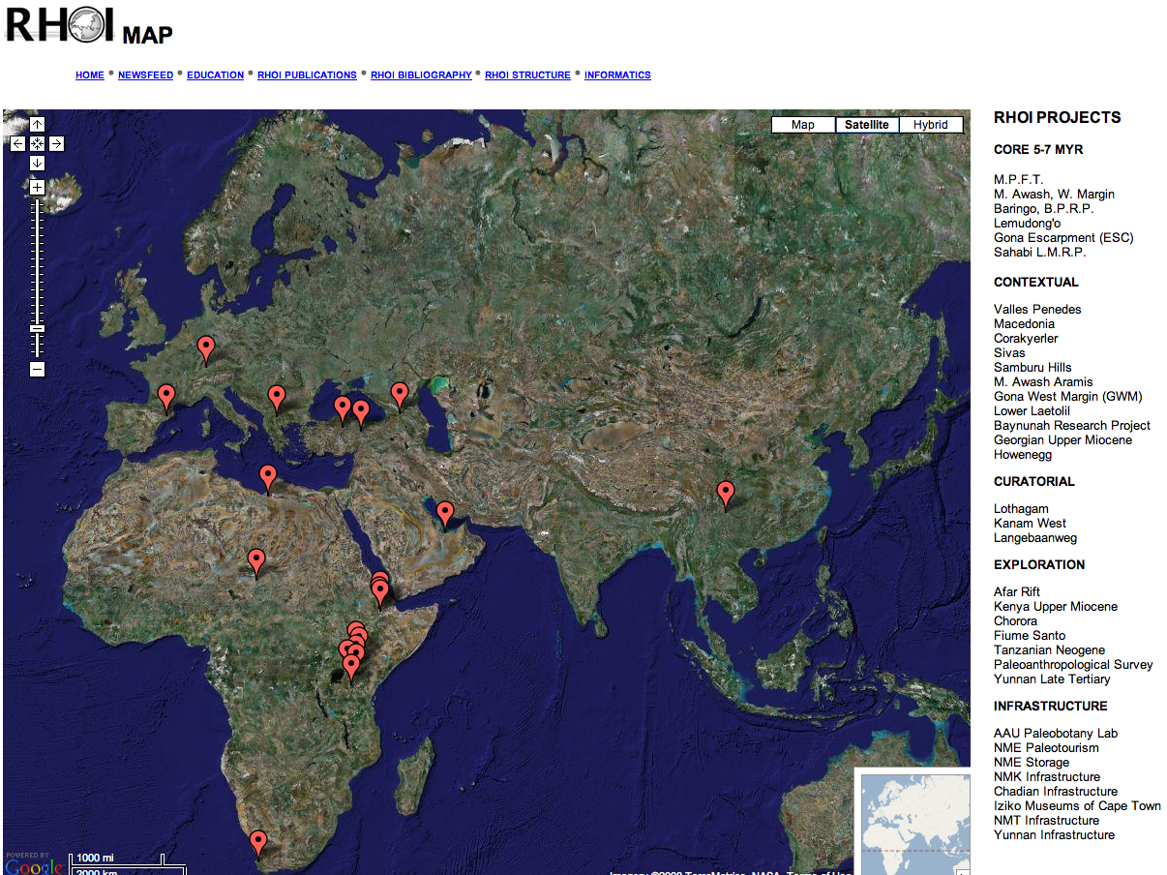Open RHOI PUBLICATIONS
This screenshot has height=875, width=1167.
click(307, 75)
